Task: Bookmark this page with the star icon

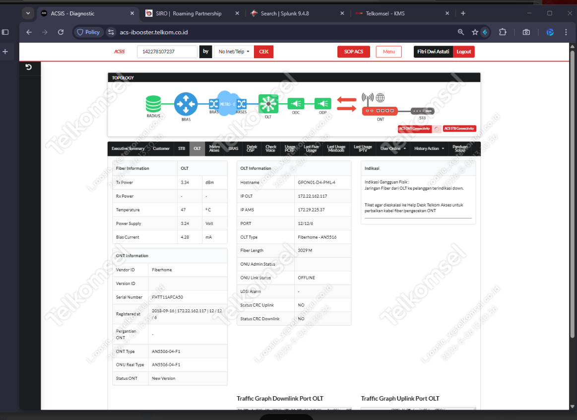Action: pyautogui.click(x=475, y=32)
